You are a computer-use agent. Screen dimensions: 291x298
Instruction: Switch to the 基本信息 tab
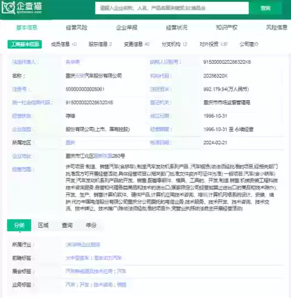pos(27,27)
